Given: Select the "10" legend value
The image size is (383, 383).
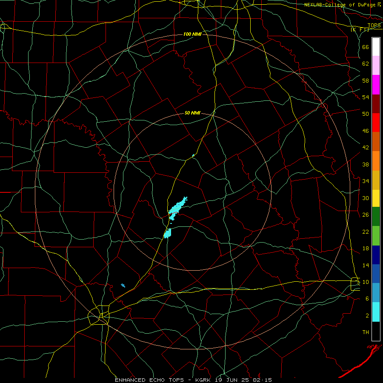Looking at the screenshot, I should tap(366, 282).
